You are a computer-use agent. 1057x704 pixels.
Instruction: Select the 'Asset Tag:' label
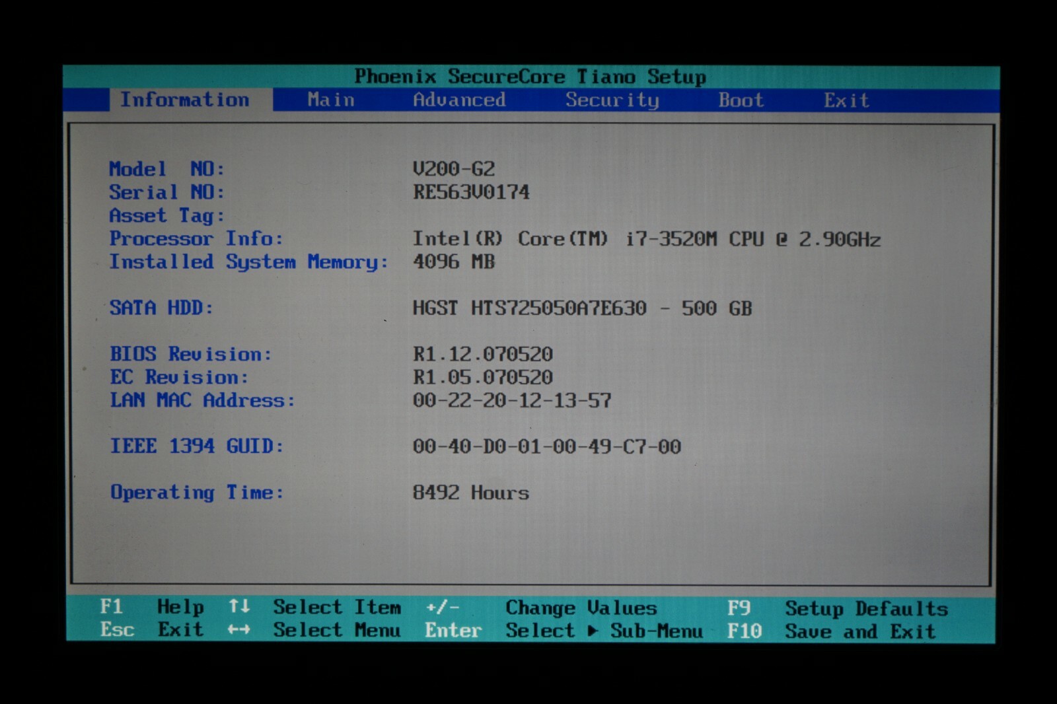coord(167,216)
